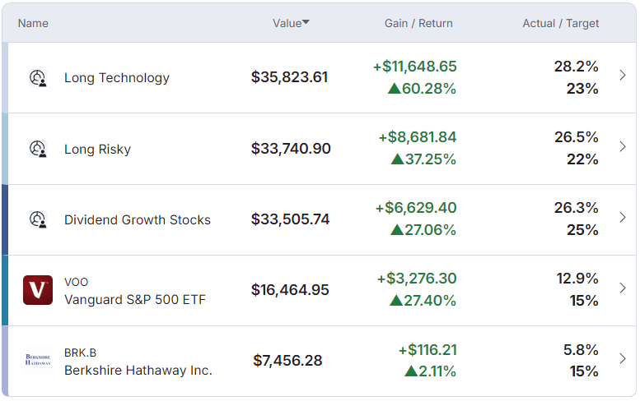Click the Dividend Growth Stocks portfolio icon
640x401 pixels.
(x=37, y=219)
